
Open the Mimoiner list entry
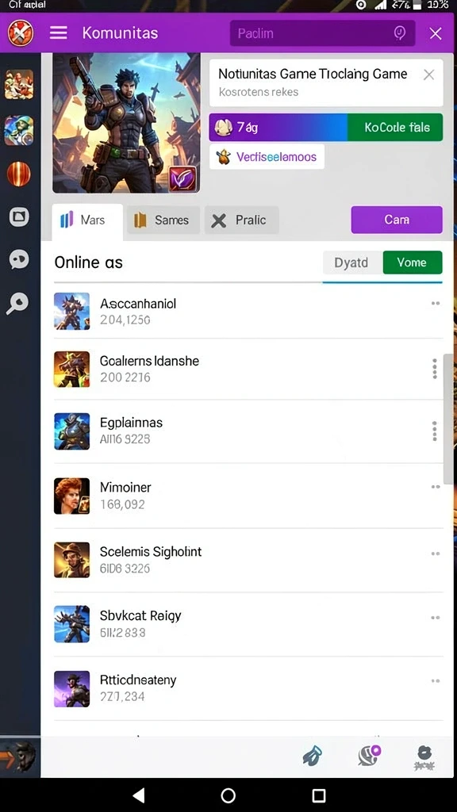point(248,496)
